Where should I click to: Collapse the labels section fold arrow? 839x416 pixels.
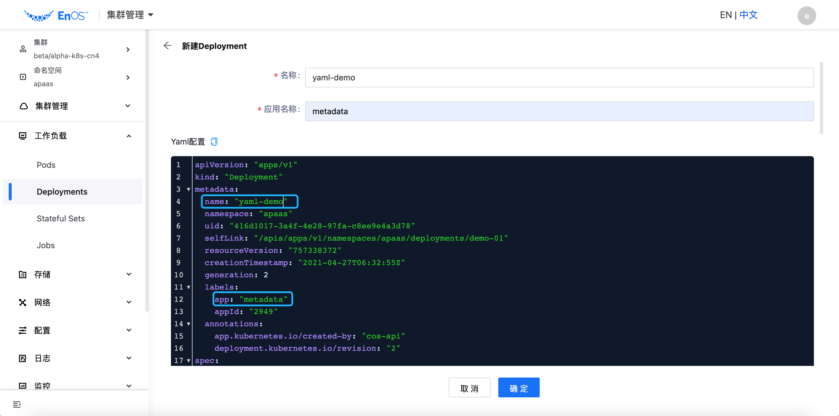pyautogui.click(x=188, y=287)
